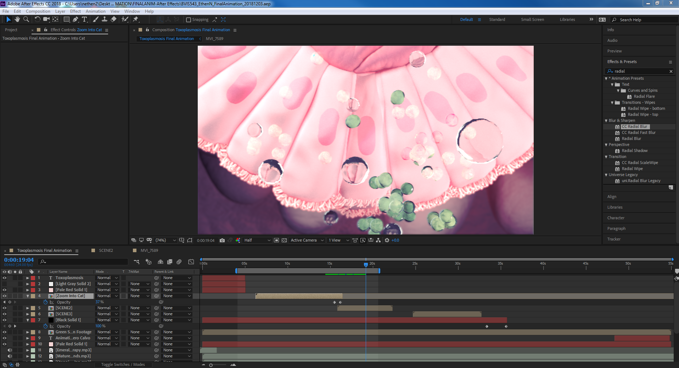This screenshot has width=679, height=368.
Task: Take a snapshot with camera icon
Action: click(222, 240)
